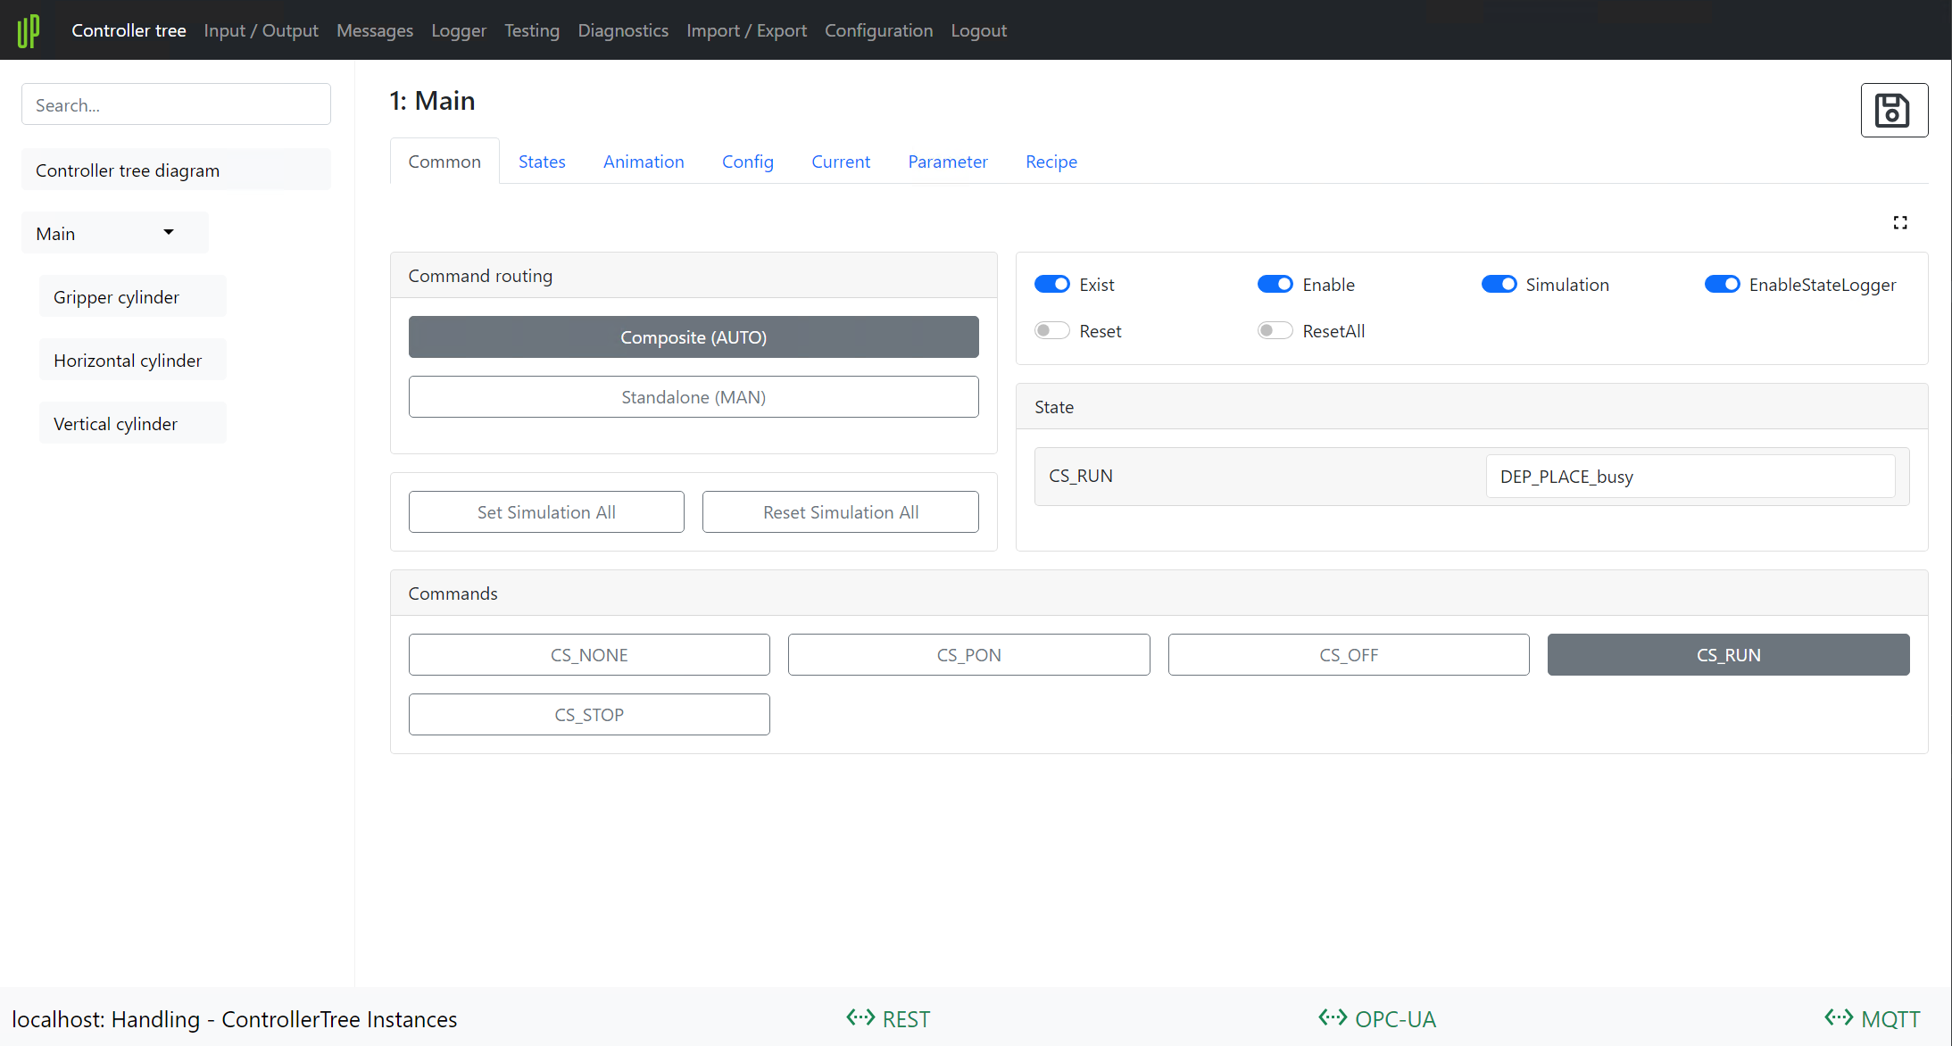The image size is (1952, 1046).
Task: Click Set Simulation All button
Action: (x=546, y=512)
